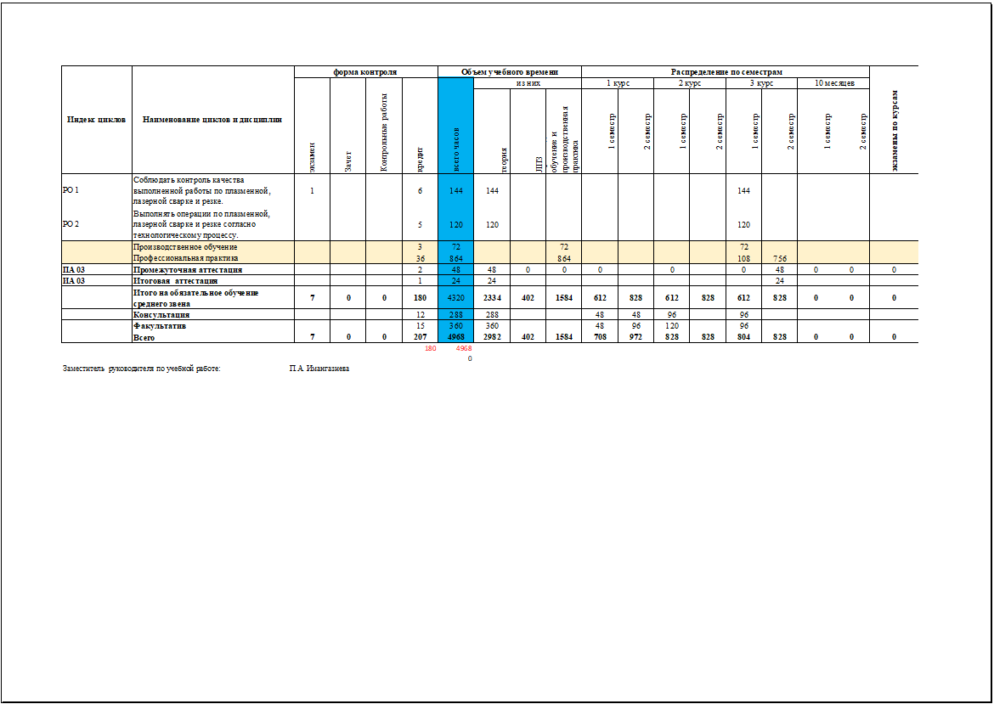The image size is (994, 704).
Task: Click the name 'П.А. Имангазиева'
Action: [319, 369]
